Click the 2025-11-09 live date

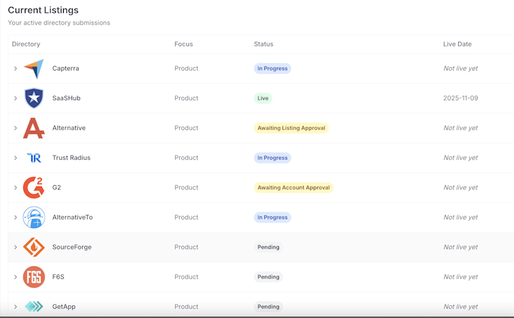(x=461, y=98)
